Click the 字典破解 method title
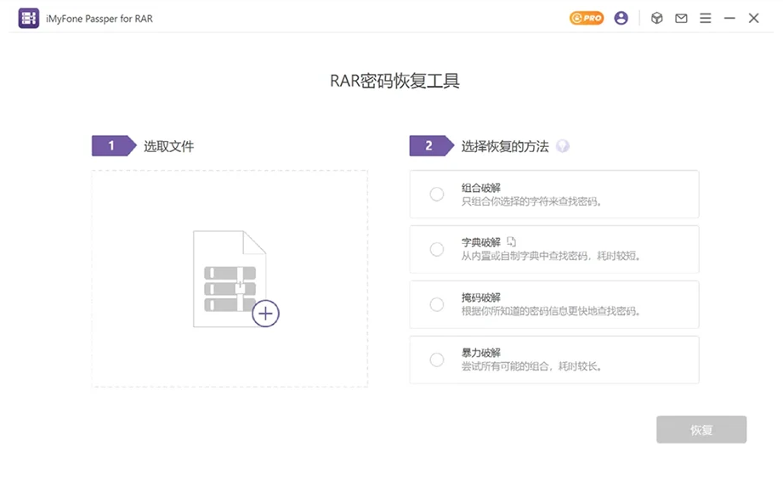This screenshot has height=487, width=783. (x=481, y=242)
